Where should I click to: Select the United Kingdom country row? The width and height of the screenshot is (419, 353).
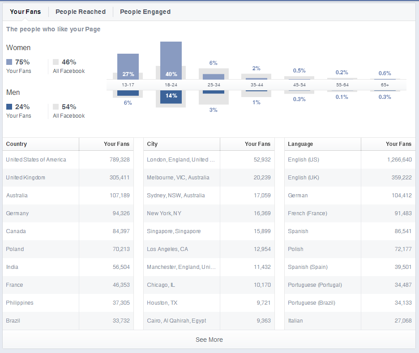click(x=68, y=178)
